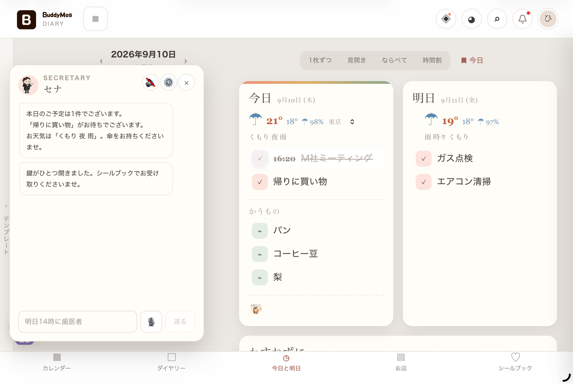Image resolution: width=573 pixels, height=384 pixels.
Task: Check off ガス点検 task
Action: click(424, 159)
